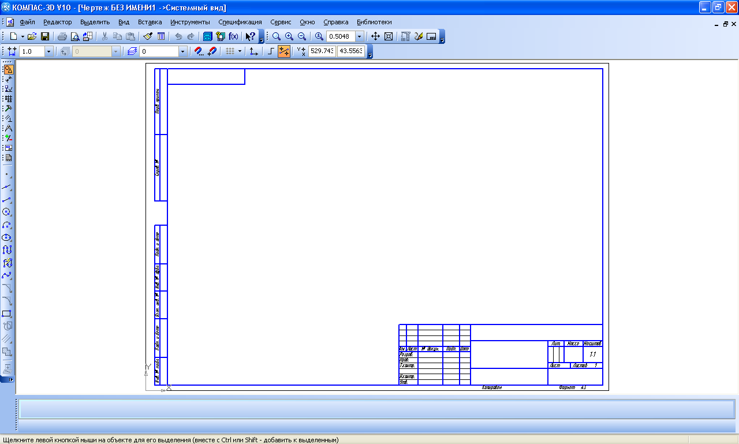
Task: Activate the pan view cross-arrows icon
Action: (375, 36)
